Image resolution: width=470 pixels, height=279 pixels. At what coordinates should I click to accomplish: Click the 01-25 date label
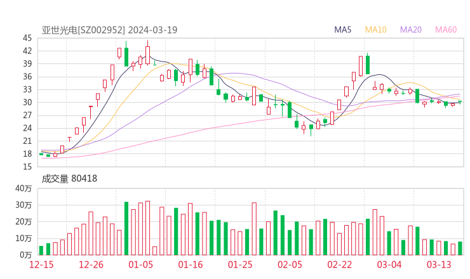tap(240, 264)
